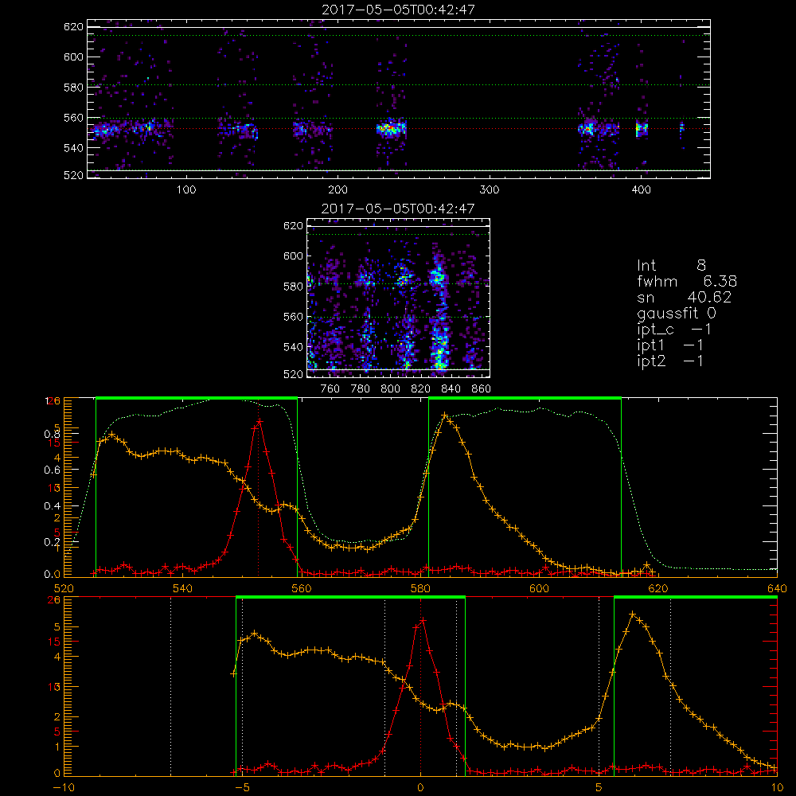The height and width of the screenshot is (796, 796).
Task: Select the "gaussfit 0" readout line
Action: (676, 314)
